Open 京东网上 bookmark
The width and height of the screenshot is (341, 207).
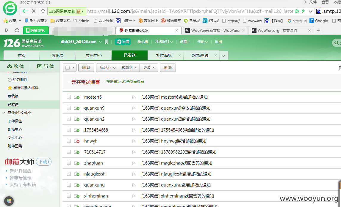(x=148, y=20)
